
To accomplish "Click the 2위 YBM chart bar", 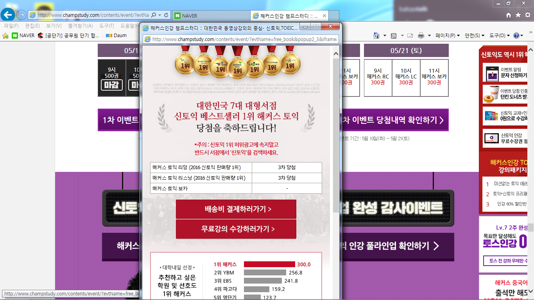I will (x=265, y=273).
